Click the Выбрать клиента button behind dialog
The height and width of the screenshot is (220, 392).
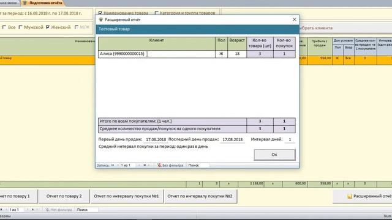[345, 28]
